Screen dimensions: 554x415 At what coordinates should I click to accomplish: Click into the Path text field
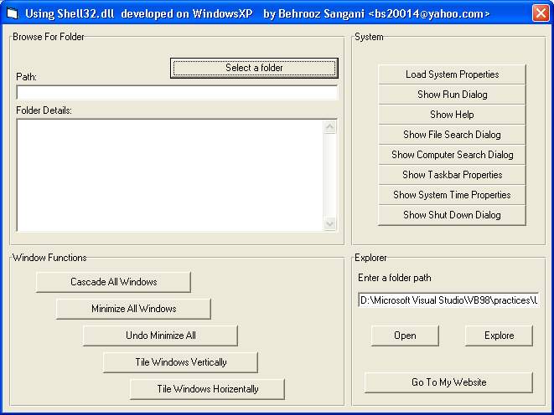176,93
